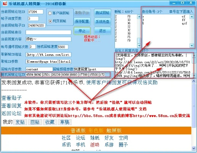Focus the empty 当前回帖身份 field
Screen dimensions: 197x153
[x=48, y=32]
